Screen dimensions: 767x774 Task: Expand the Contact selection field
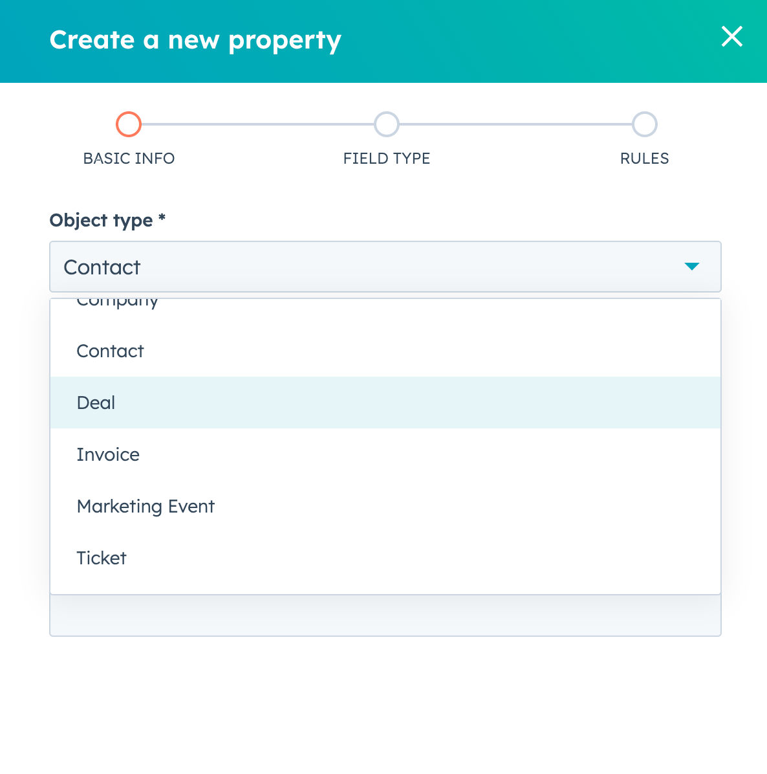385,267
